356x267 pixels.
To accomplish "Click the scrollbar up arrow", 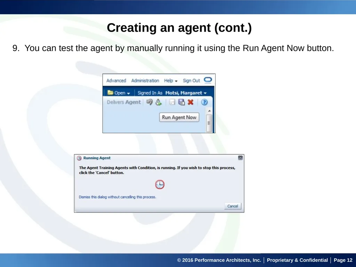I will (x=209, y=111).
